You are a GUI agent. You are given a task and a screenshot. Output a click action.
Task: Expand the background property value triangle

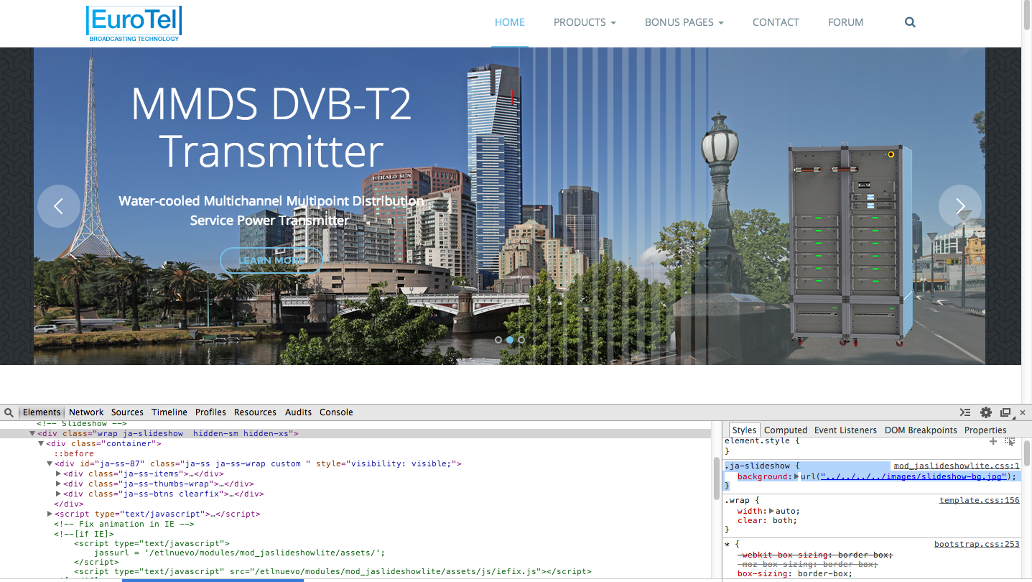click(x=796, y=476)
